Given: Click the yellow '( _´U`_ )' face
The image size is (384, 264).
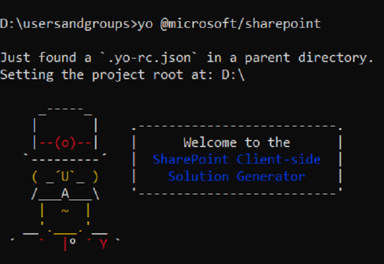Looking at the screenshot, I should [65, 177].
